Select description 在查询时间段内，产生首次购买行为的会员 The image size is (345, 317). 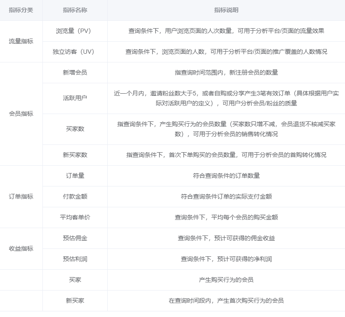click(x=226, y=301)
